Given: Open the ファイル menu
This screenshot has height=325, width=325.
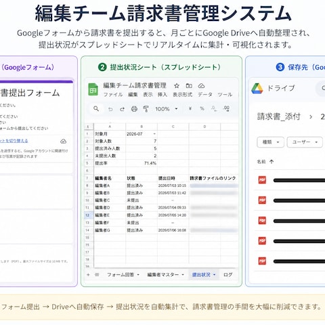Looking at the screenshot, I should (113, 95).
